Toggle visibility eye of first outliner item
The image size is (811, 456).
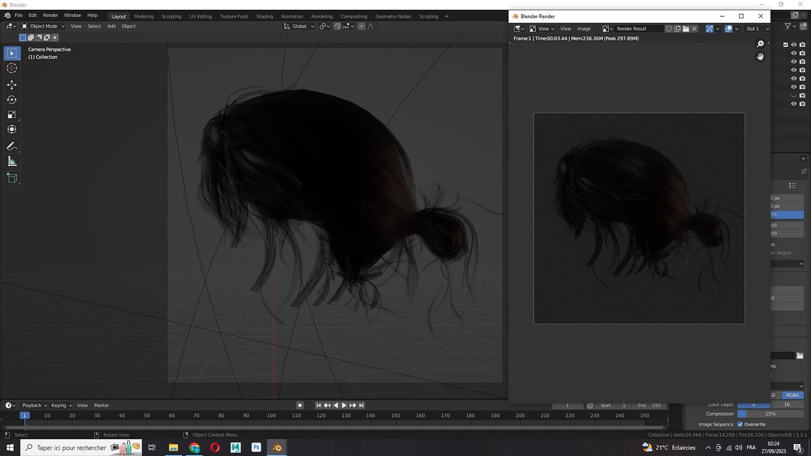coord(794,45)
